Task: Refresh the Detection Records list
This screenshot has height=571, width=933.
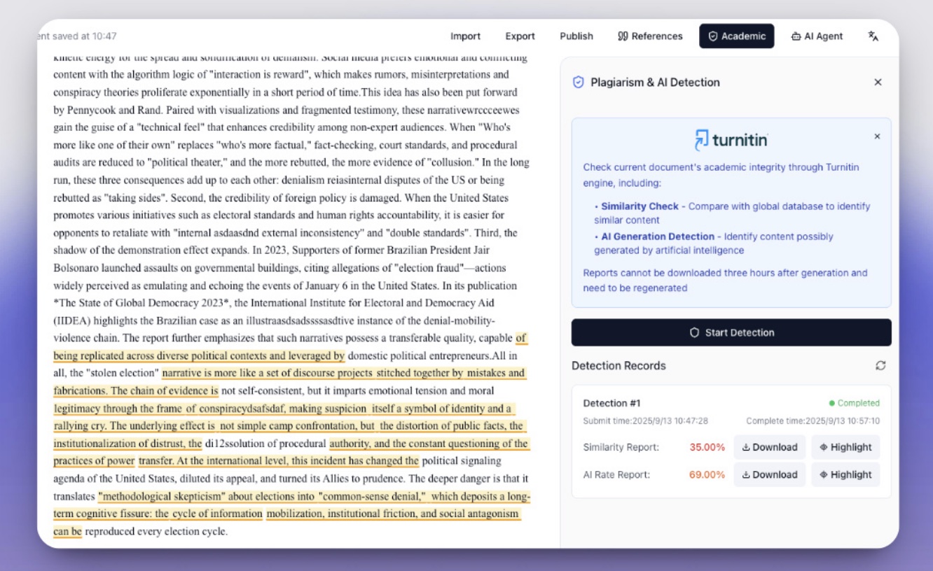Action: tap(880, 366)
